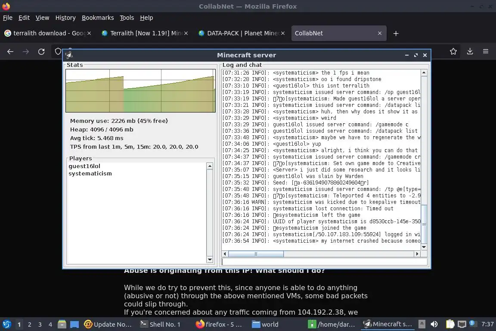Close the DATA-PACK Planet Minecraft tab
The width and height of the screenshot is (496, 331).
[x=283, y=33]
